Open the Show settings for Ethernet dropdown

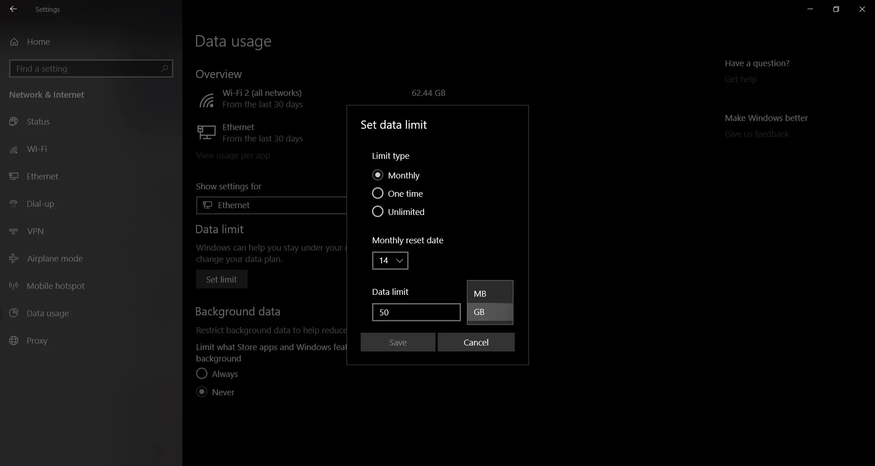272,205
